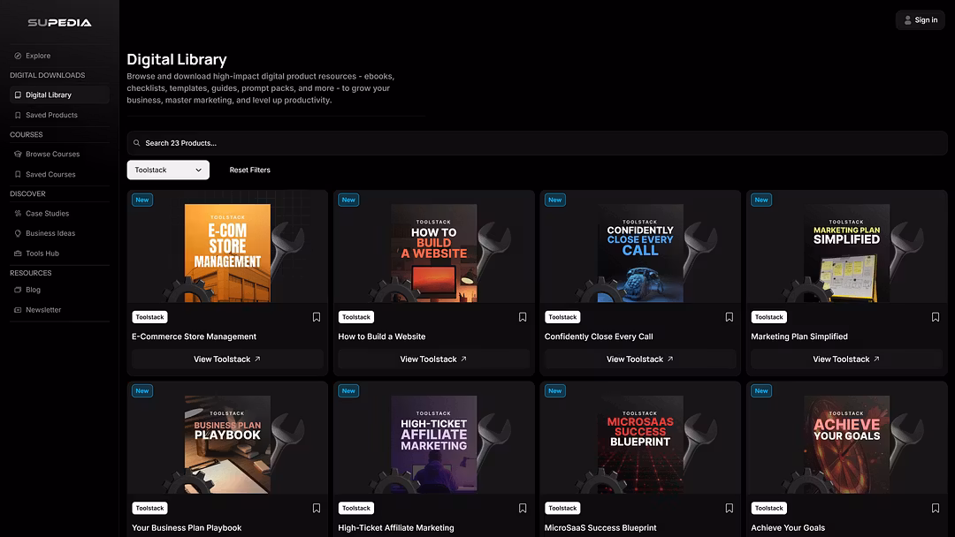This screenshot has height=537, width=955.
Task: Open the Blog link
Action: [60, 290]
